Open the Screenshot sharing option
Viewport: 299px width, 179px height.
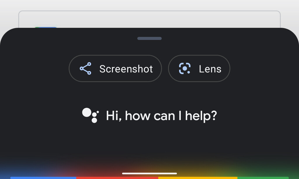pos(115,69)
